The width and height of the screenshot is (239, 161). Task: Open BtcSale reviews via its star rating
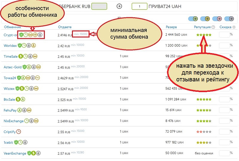pos(204,99)
